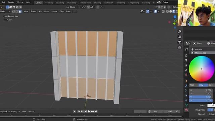This screenshot has width=215, height=121.
Task: Switch to Modeling workspace tab
Action: coord(49,3)
